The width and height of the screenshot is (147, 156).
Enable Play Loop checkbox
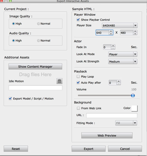pos(78,77)
